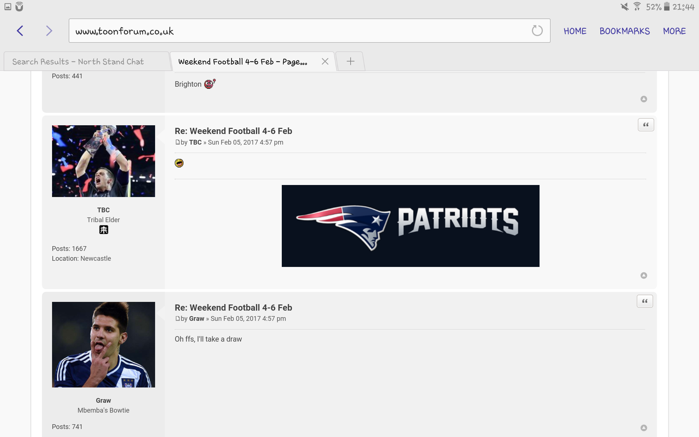Select 'Posts: 441' text

point(67,76)
